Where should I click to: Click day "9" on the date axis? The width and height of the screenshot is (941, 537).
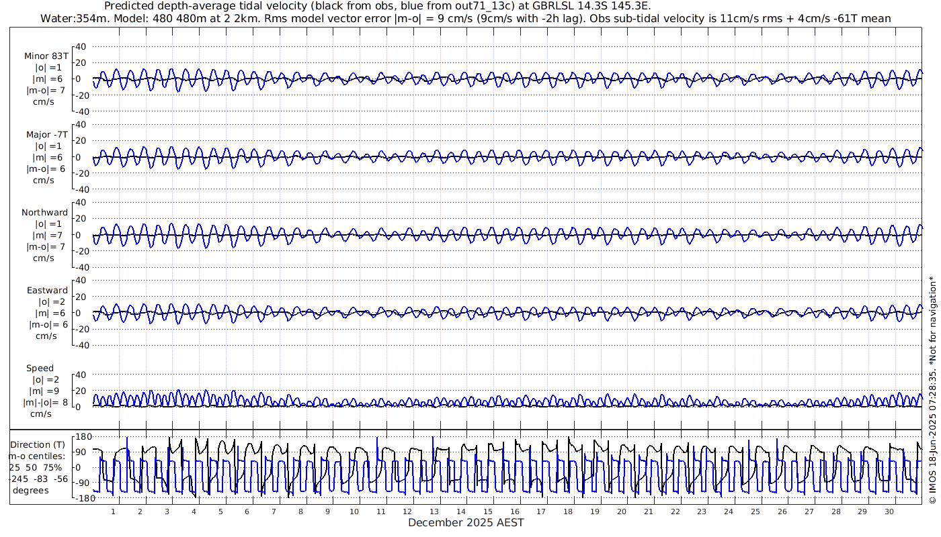point(328,511)
